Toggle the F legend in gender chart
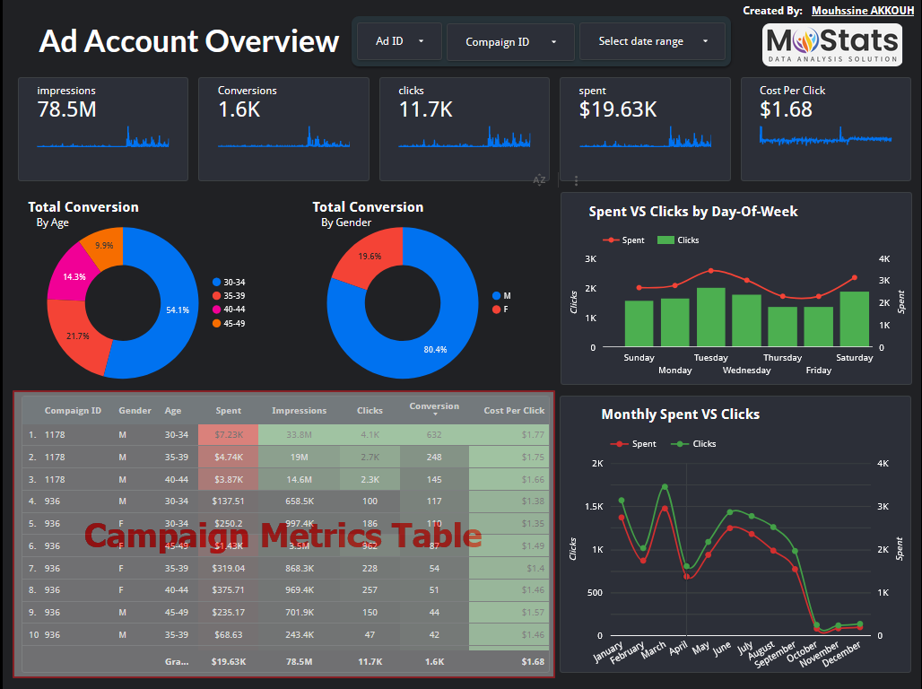 tap(496, 310)
